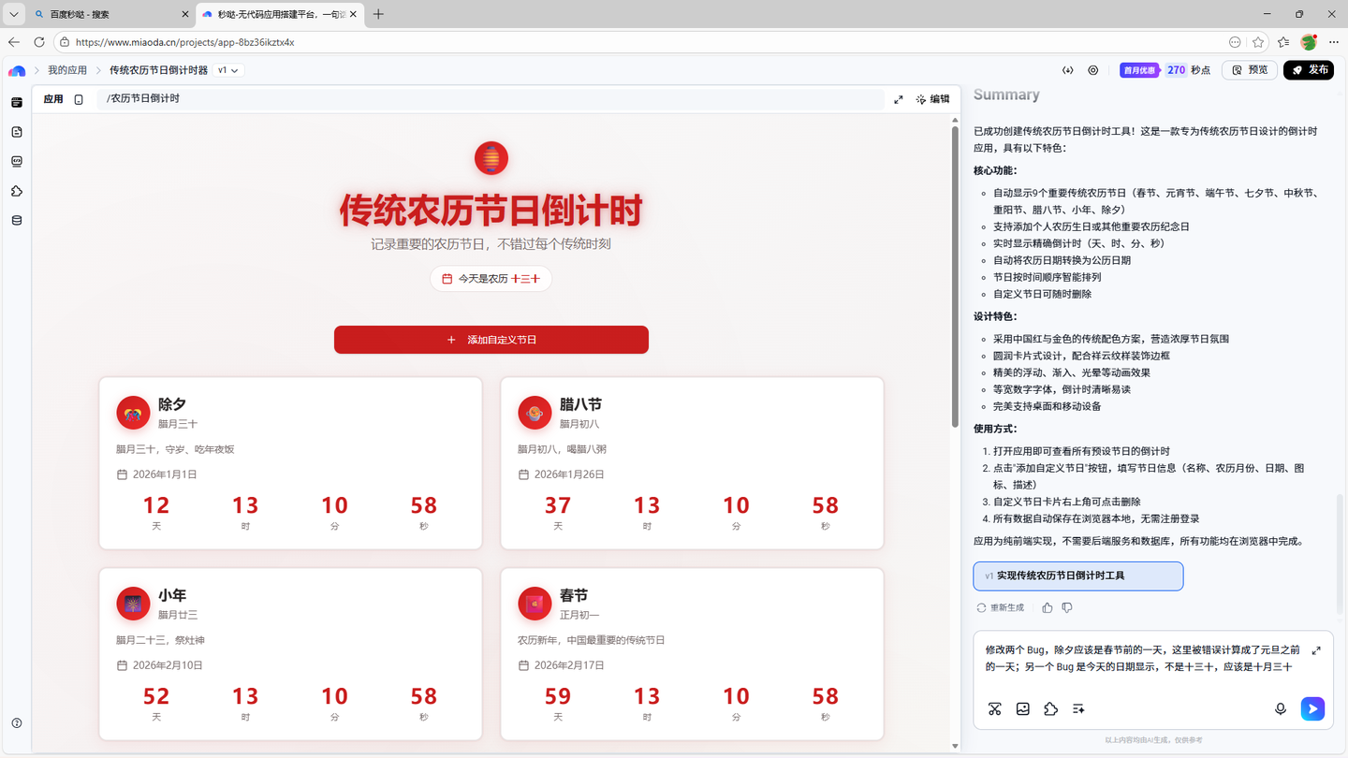
Task: Click the 添加自定义节日 button
Action: (491, 340)
